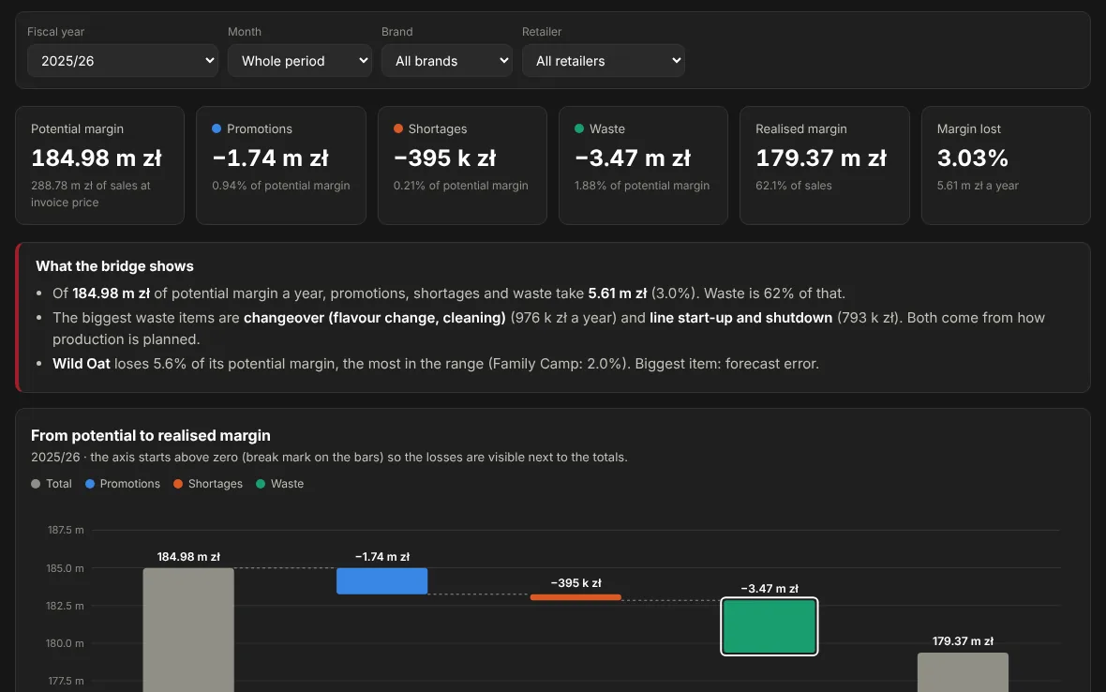The width and height of the screenshot is (1106, 692).
Task: Toggle the Promotions series in chart legend
Action: click(123, 484)
